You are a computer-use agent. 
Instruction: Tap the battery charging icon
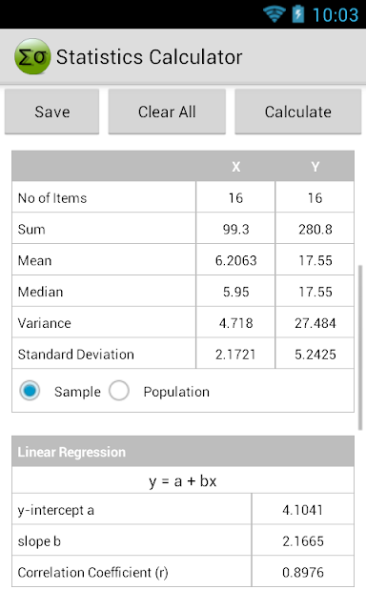coord(298,13)
